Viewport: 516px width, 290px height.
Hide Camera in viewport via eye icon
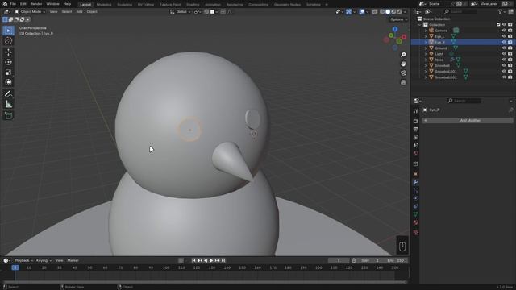pyautogui.click(x=504, y=31)
